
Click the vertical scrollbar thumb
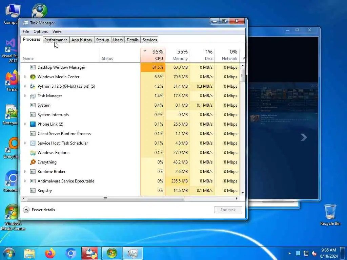pos(242,75)
